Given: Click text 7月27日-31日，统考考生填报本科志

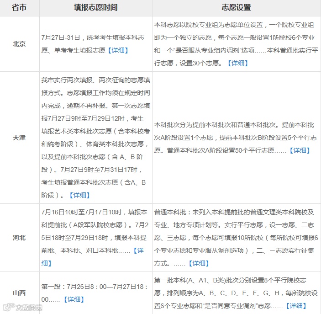Looking at the screenshot, I should [x=93, y=37].
